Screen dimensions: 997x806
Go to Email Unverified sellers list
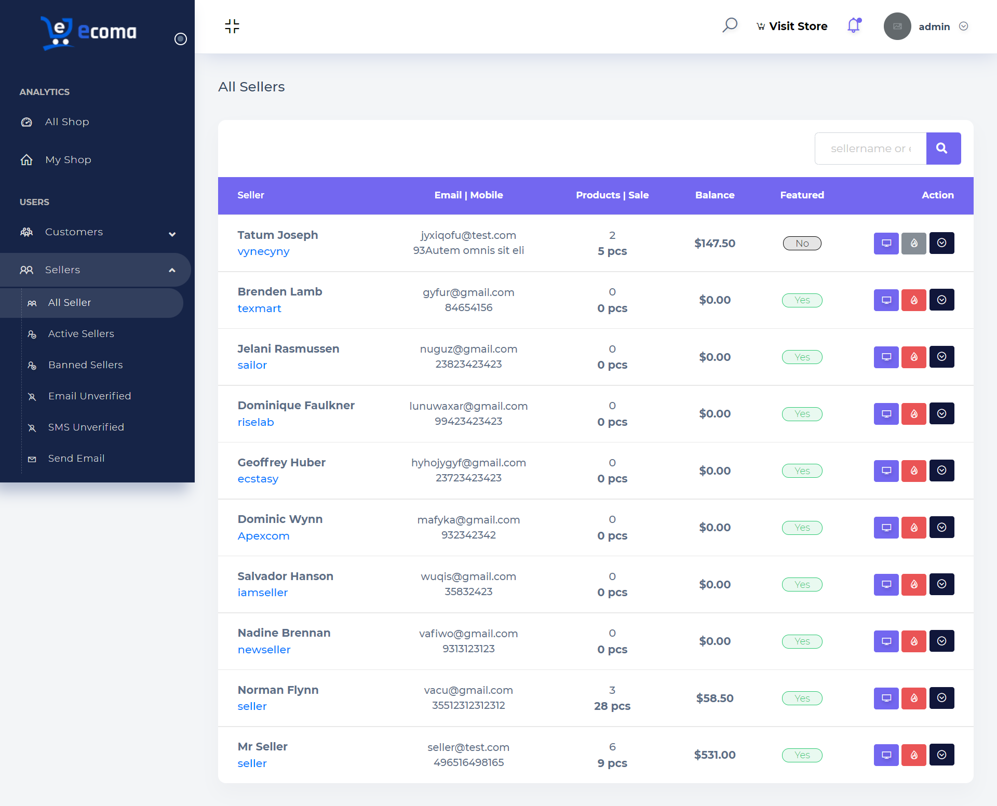pos(89,396)
